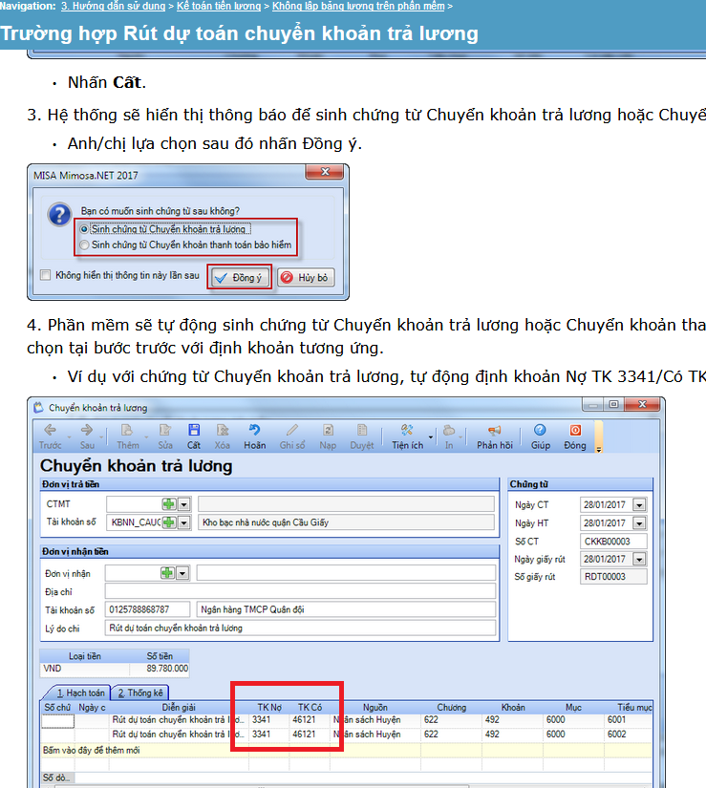Click the Nguồn column header
This screenshot has width=706, height=788.
[x=374, y=707]
